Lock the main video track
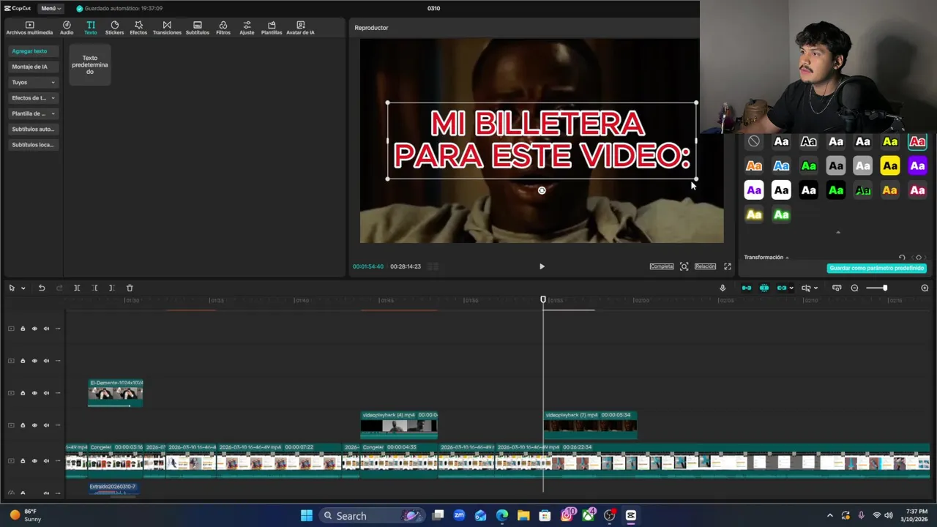Image resolution: width=937 pixels, height=527 pixels. point(23,461)
